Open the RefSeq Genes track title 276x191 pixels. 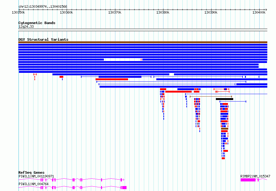click(32, 172)
